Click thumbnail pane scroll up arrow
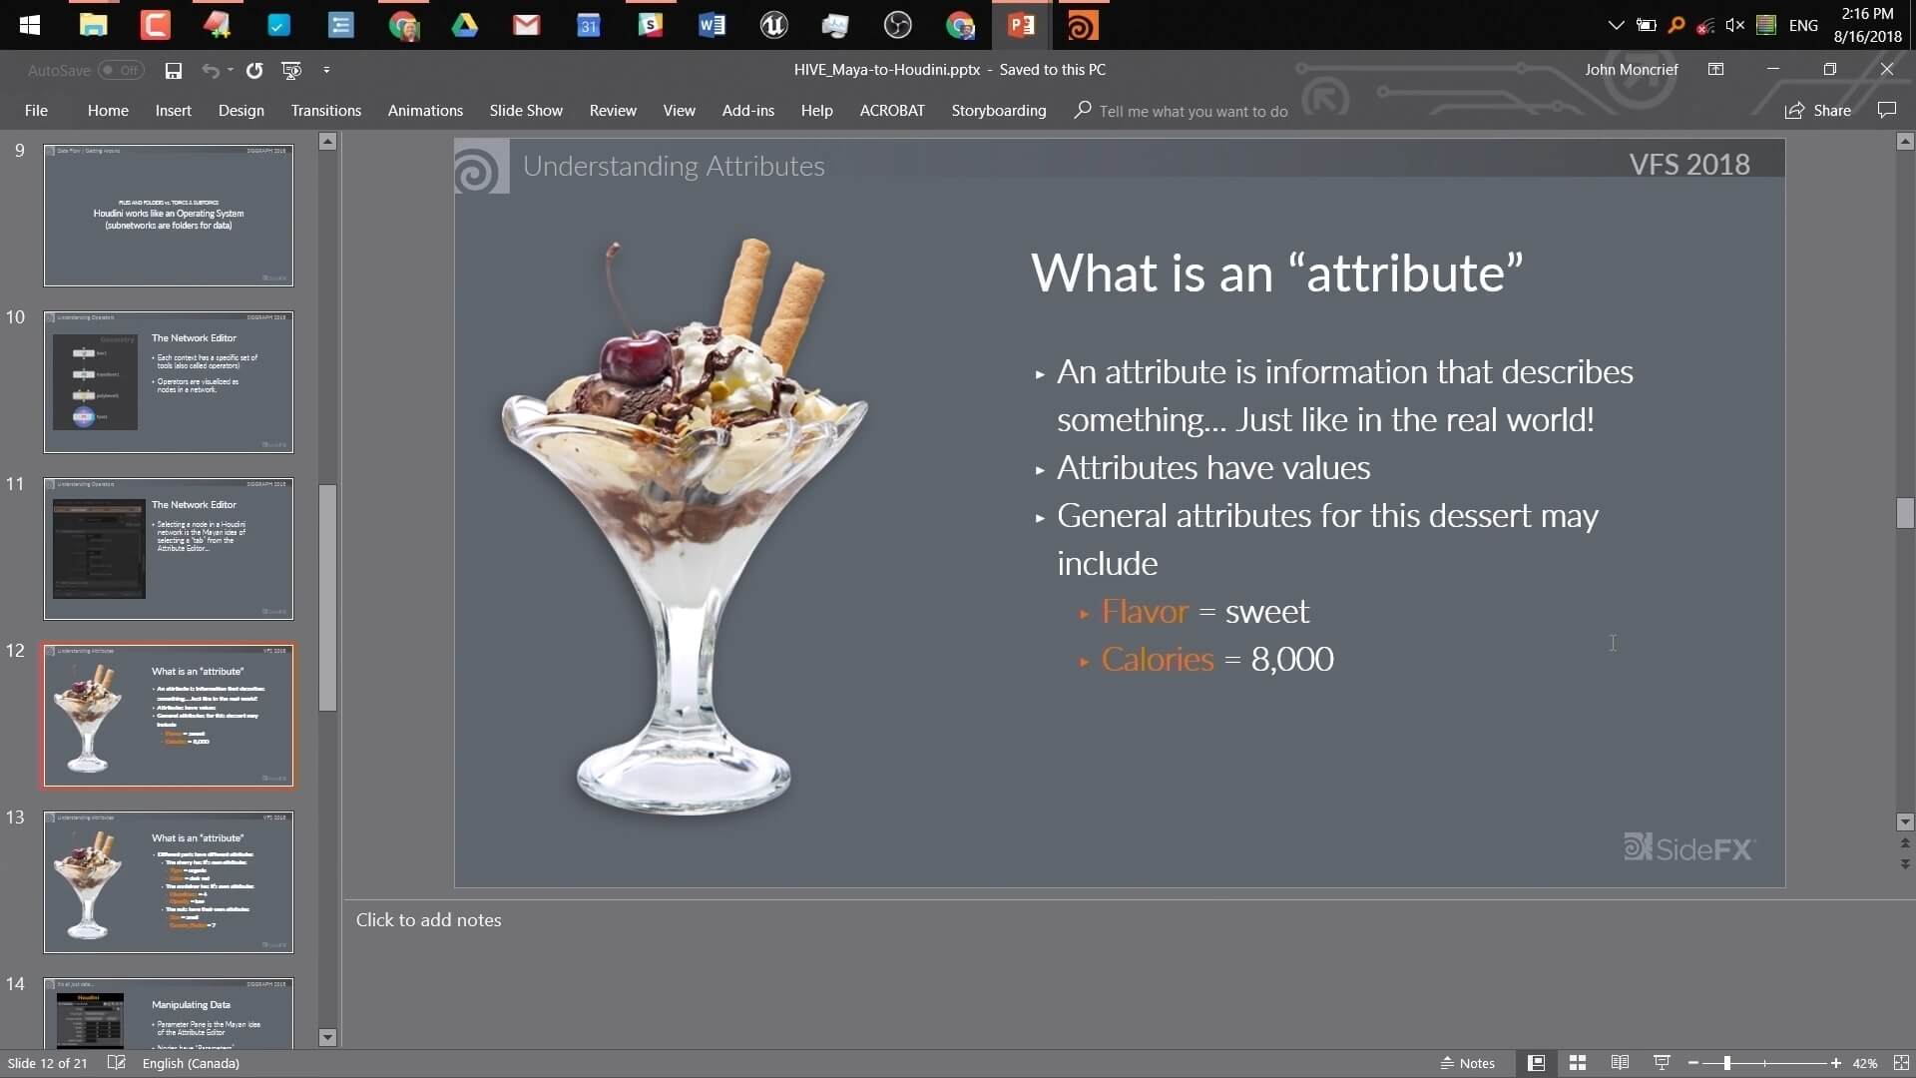Viewport: 1916px width, 1078px height. 327,142
